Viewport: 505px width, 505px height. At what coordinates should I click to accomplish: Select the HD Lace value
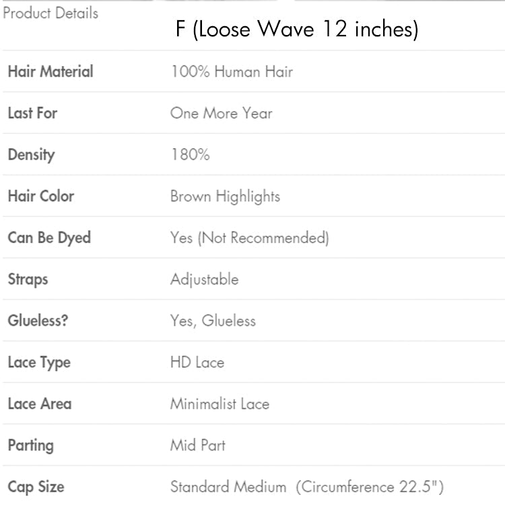tap(197, 362)
